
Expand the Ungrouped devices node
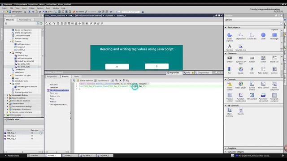tap(8, 95)
